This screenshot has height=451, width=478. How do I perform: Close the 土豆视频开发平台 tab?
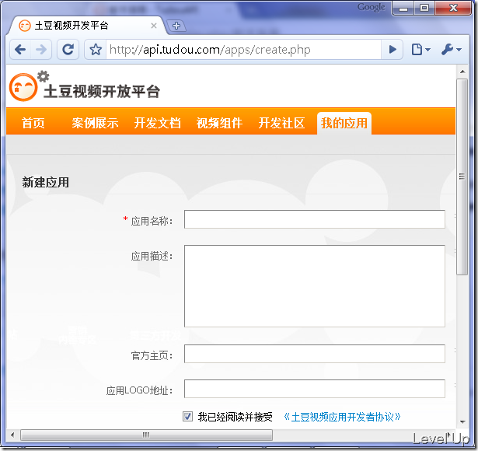tap(154, 26)
